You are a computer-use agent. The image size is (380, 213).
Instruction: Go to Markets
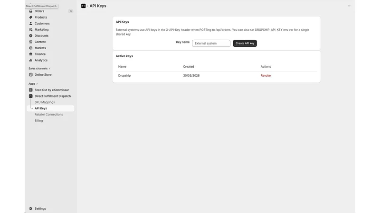coord(40,48)
